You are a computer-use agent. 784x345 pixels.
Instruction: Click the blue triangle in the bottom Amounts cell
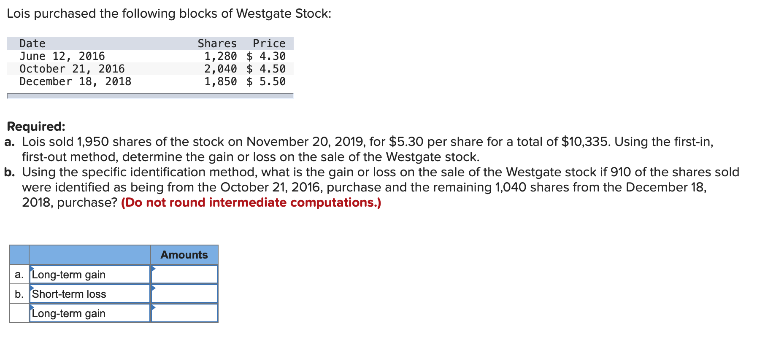(x=154, y=308)
